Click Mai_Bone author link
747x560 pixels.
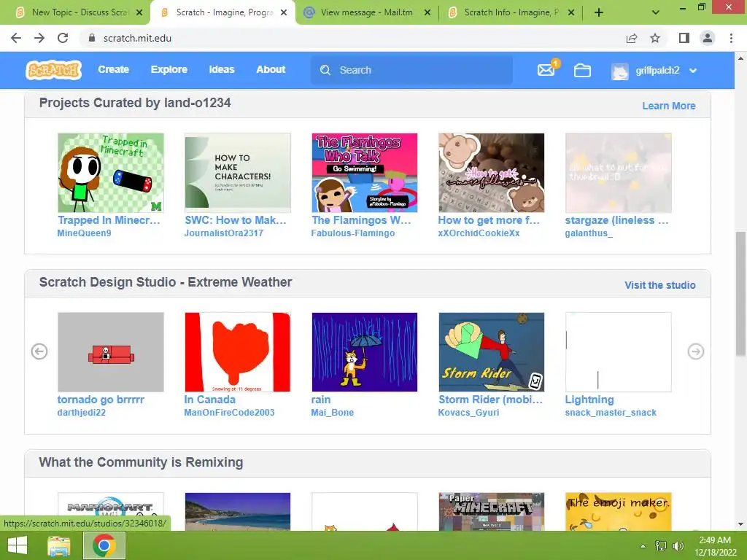(x=333, y=413)
